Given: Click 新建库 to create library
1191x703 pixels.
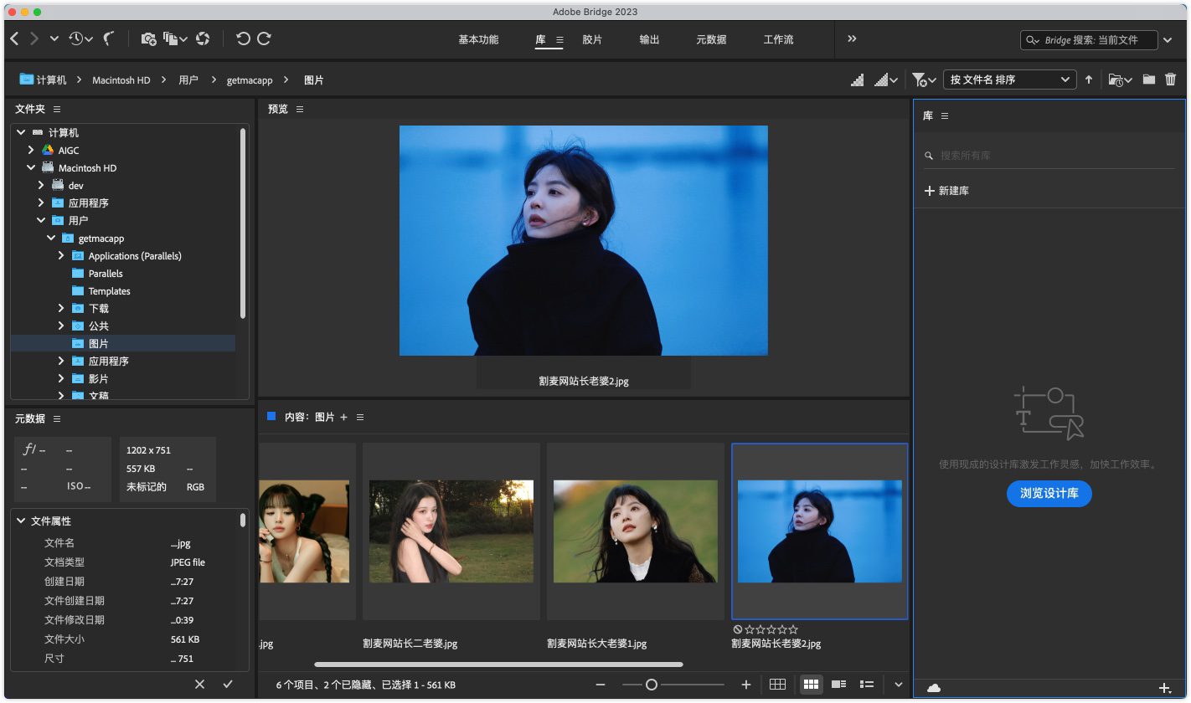Looking at the screenshot, I should 946,191.
